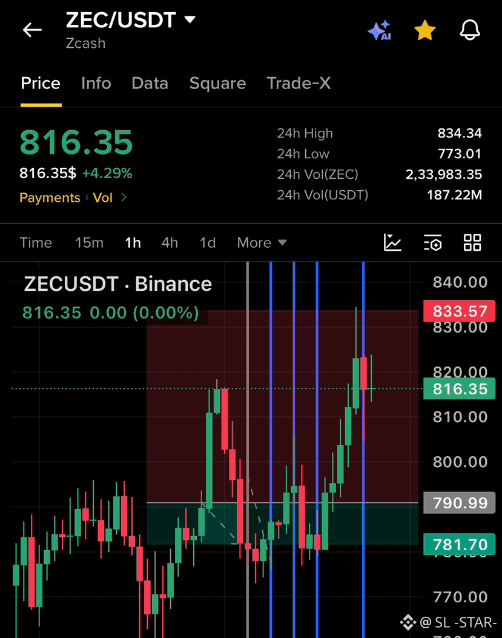
Task: Tap the 833.57 red price label
Action: click(459, 311)
